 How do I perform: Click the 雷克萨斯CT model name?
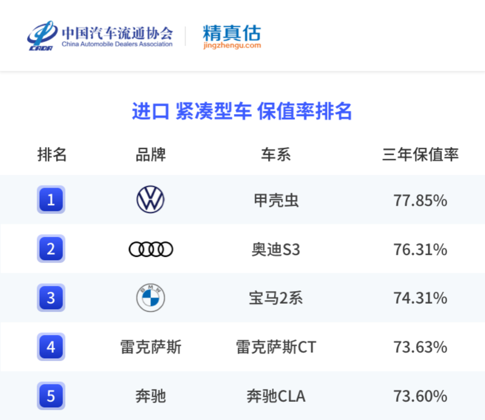[276, 347]
